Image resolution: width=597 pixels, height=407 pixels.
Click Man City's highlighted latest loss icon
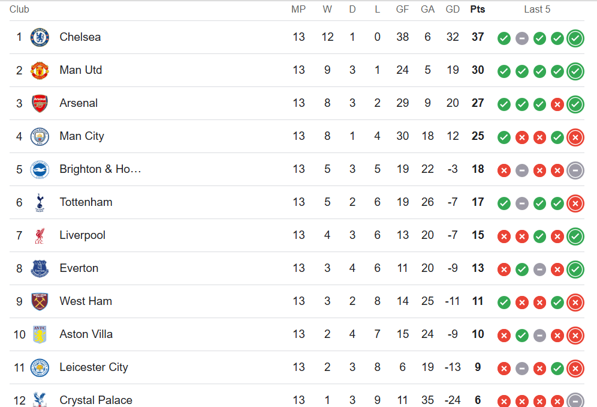pyautogui.click(x=575, y=137)
